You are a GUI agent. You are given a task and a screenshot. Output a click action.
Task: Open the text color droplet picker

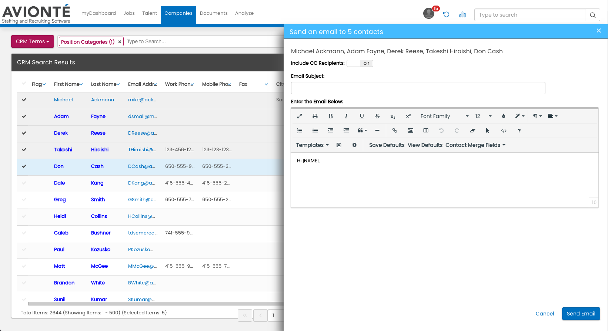[503, 116]
